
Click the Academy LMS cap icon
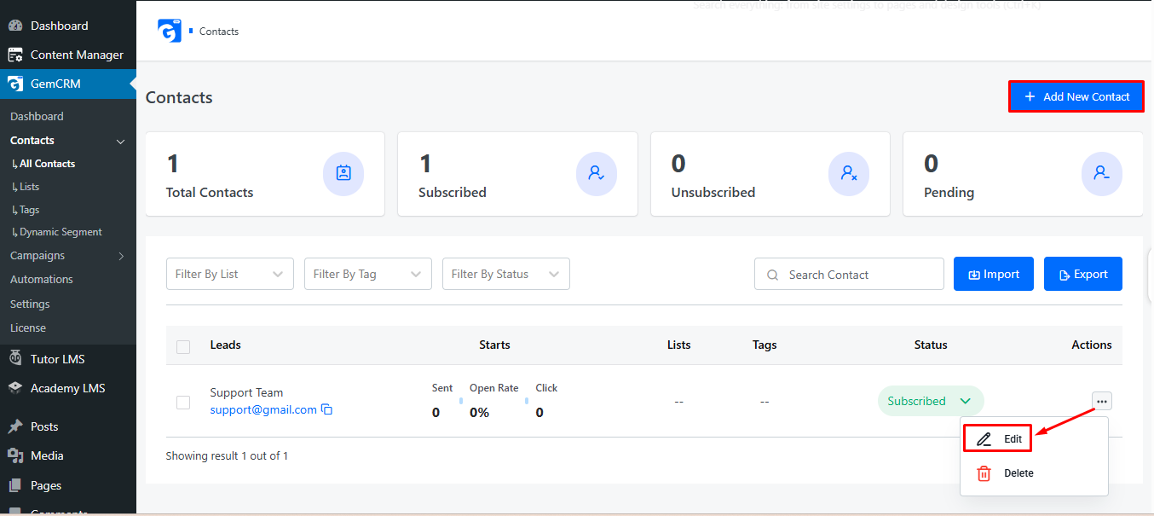coord(15,388)
